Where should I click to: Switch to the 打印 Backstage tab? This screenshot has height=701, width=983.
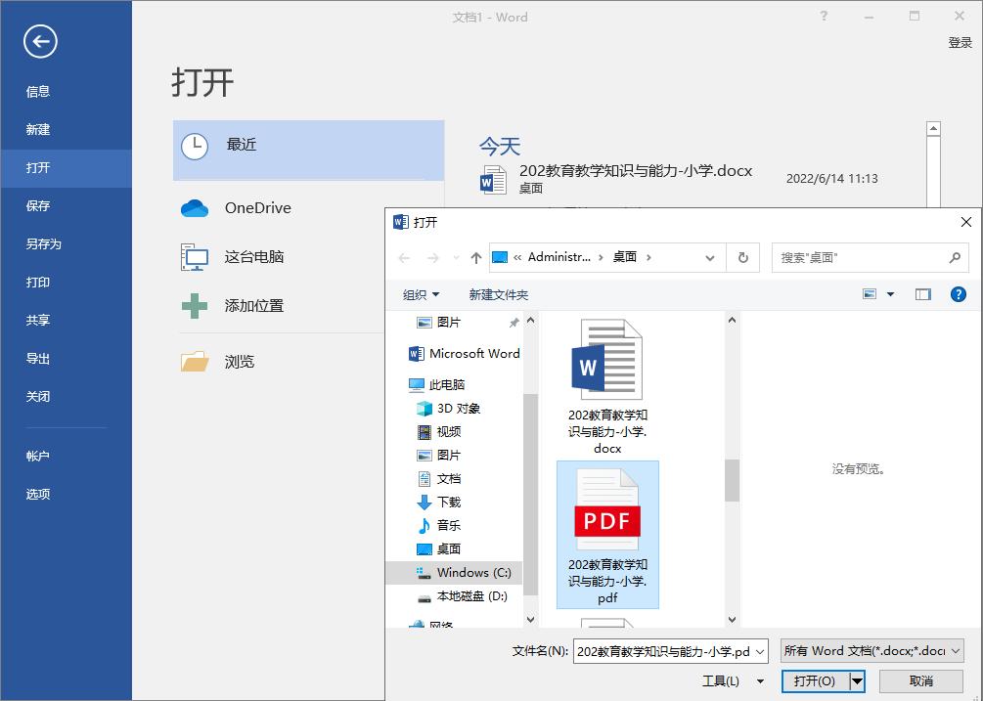38,282
